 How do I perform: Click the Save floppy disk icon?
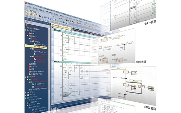[x=32, y=11]
